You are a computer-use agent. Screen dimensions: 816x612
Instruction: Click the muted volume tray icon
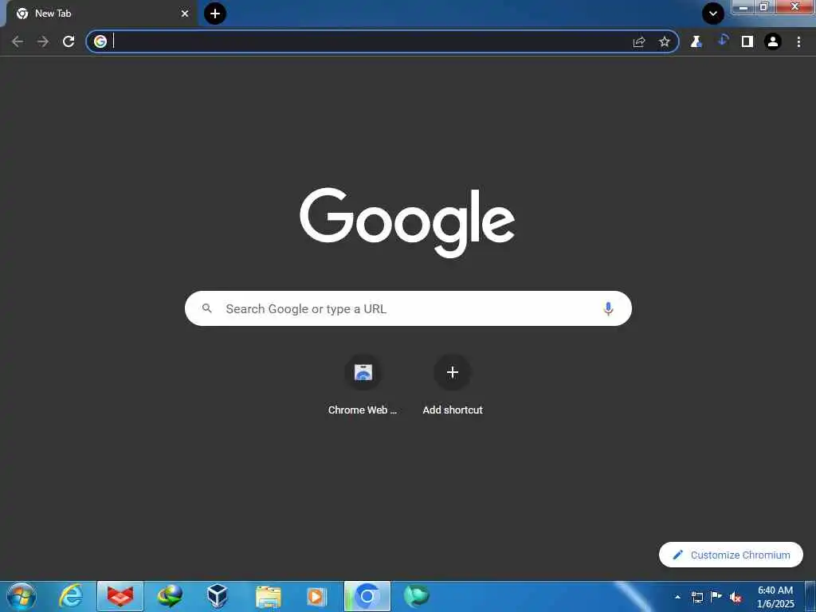pos(736,598)
